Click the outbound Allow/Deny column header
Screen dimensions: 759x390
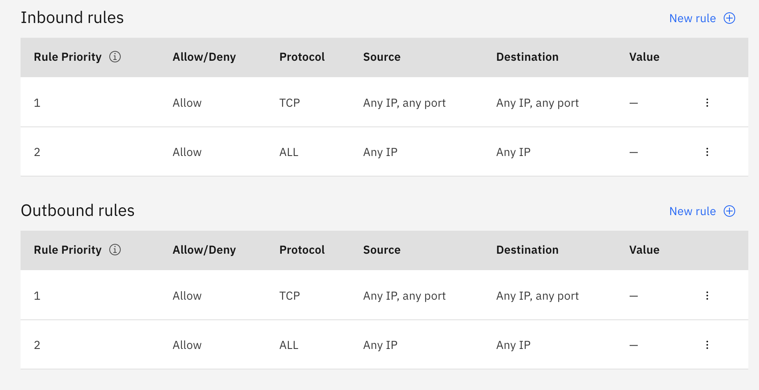coord(204,250)
